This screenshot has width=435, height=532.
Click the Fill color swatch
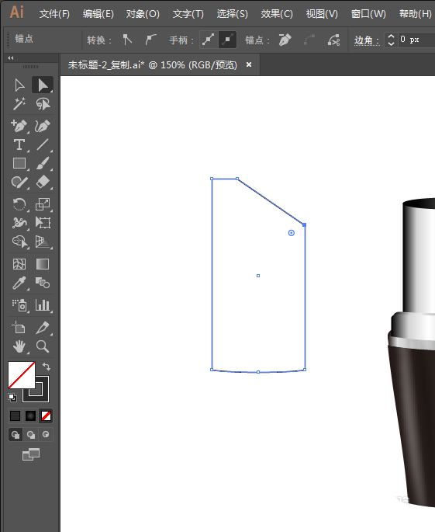(22, 375)
